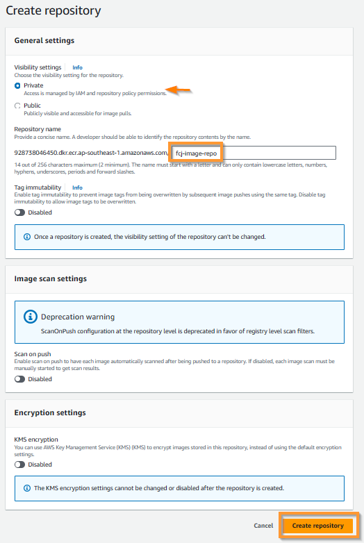Viewport: 364px width, 543px height.
Task: Click the Deprecation warning title text
Action: (78, 317)
